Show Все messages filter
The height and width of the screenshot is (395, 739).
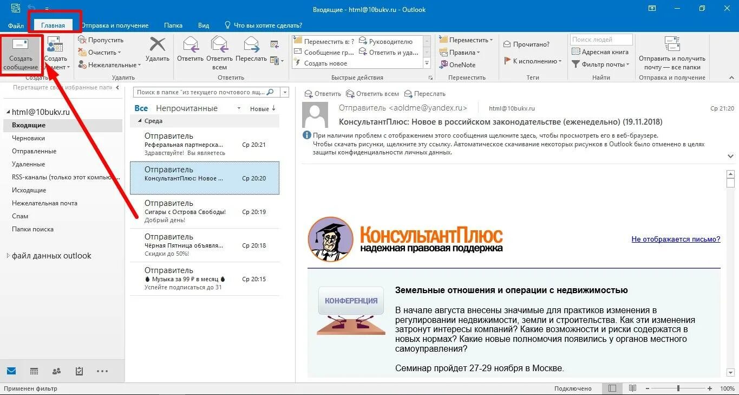click(141, 108)
